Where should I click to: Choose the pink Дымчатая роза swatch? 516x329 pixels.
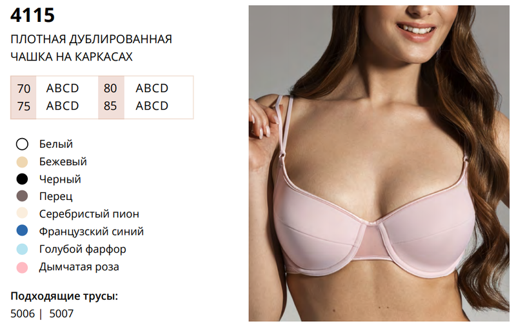tap(22, 268)
